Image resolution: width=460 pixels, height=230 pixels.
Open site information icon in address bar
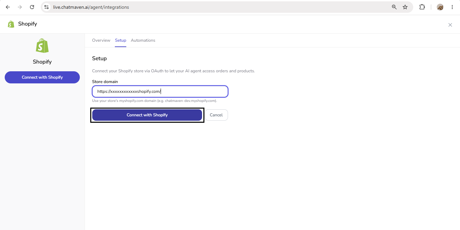[x=46, y=7]
